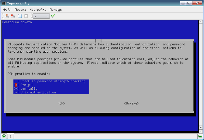Open the Файл menu
204x140 pixels.
7,10
